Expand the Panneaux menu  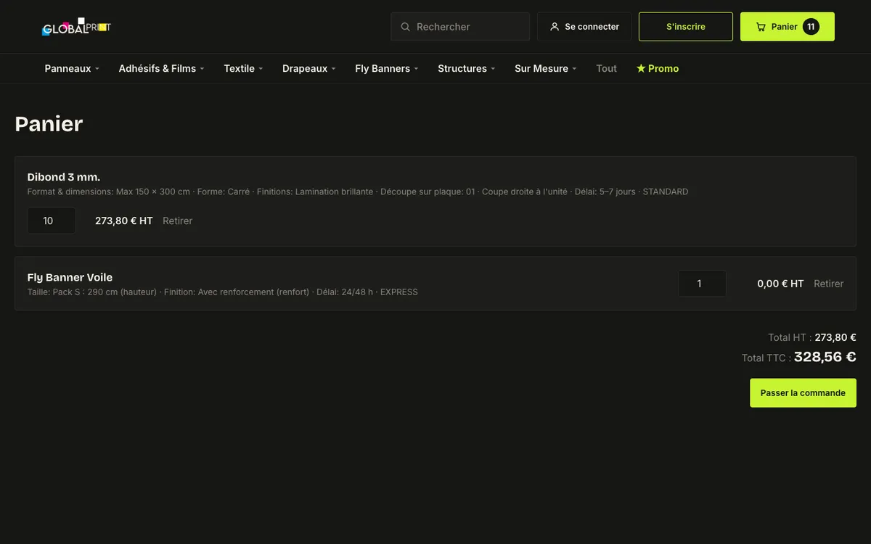[x=72, y=68]
